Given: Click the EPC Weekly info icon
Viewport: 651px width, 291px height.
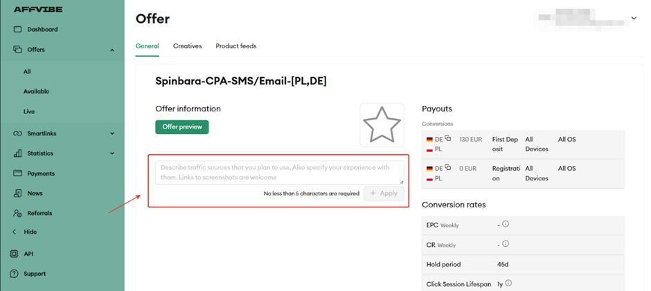Looking at the screenshot, I should point(506,224).
